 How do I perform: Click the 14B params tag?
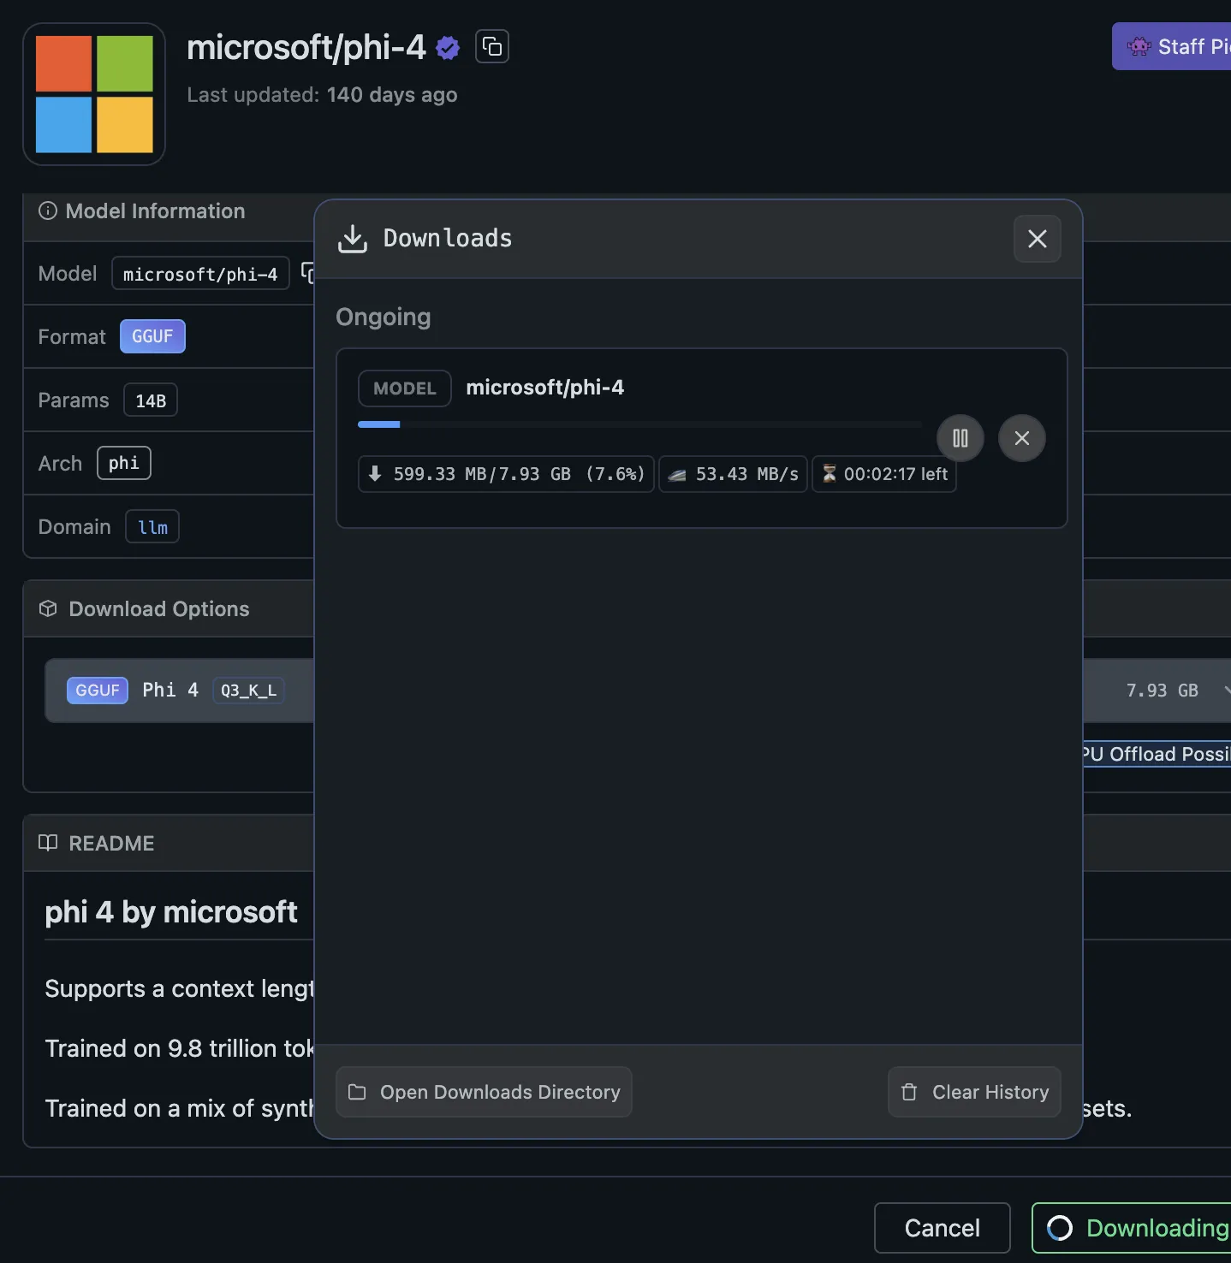(x=151, y=400)
